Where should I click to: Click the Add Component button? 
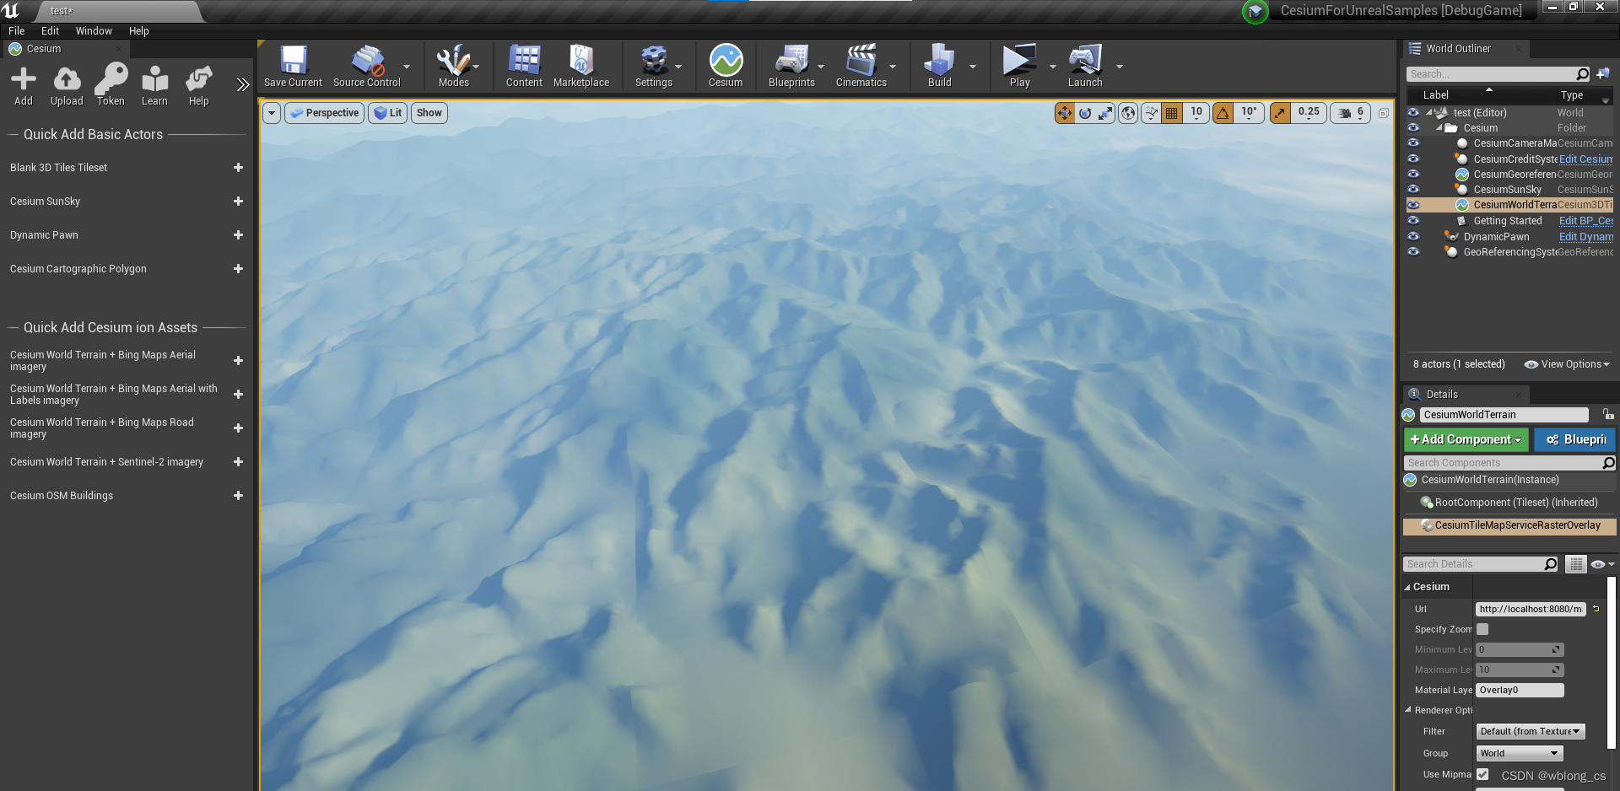point(1465,439)
